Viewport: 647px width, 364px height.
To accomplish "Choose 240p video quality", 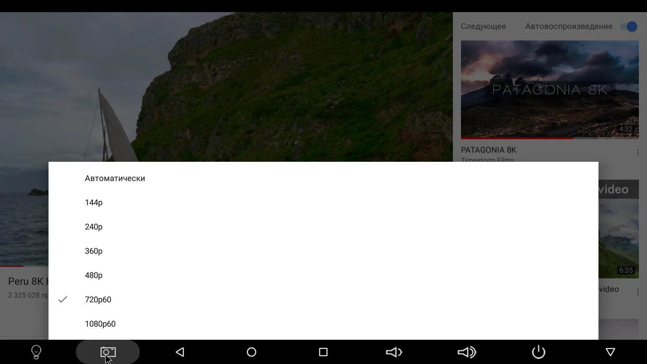I will coord(323,227).
